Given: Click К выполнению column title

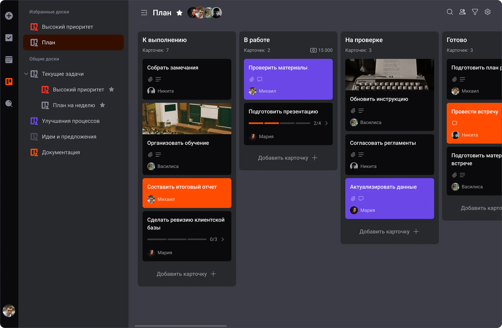Looking at the screenshot, I should point(164,40).
